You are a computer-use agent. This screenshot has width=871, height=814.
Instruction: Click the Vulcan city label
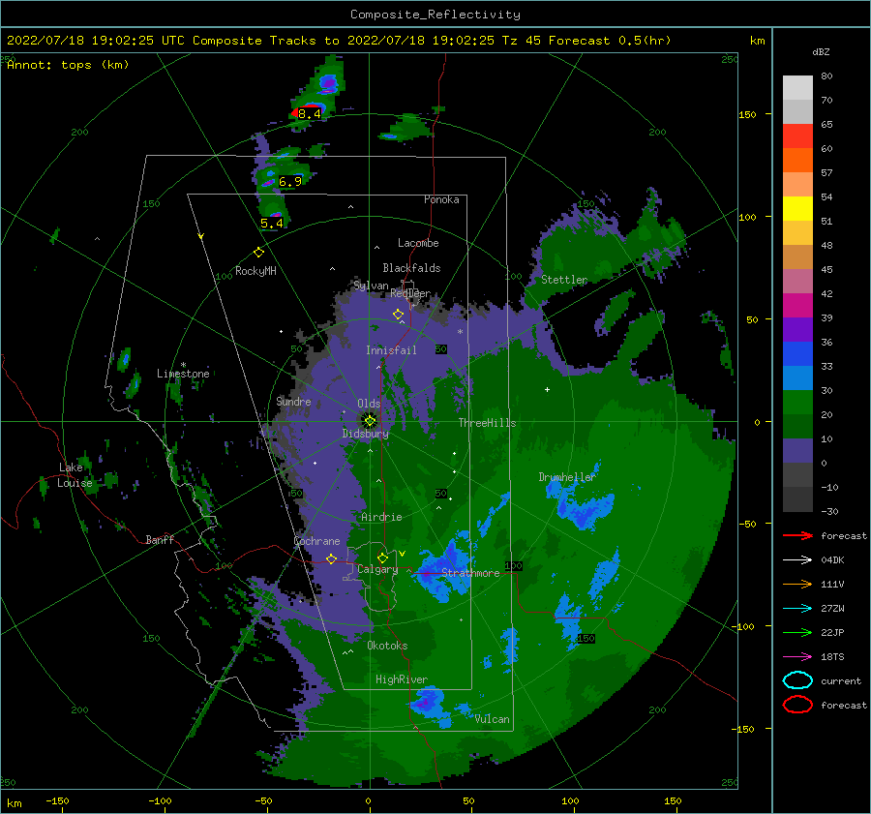pos(493,719)
